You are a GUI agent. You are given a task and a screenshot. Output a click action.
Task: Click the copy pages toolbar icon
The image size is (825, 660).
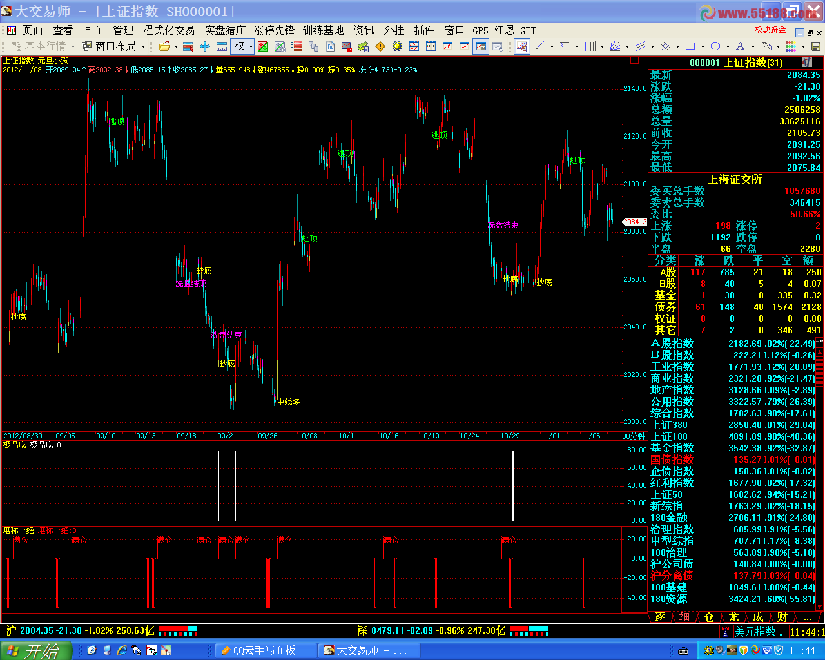click(x=313, y=46)
